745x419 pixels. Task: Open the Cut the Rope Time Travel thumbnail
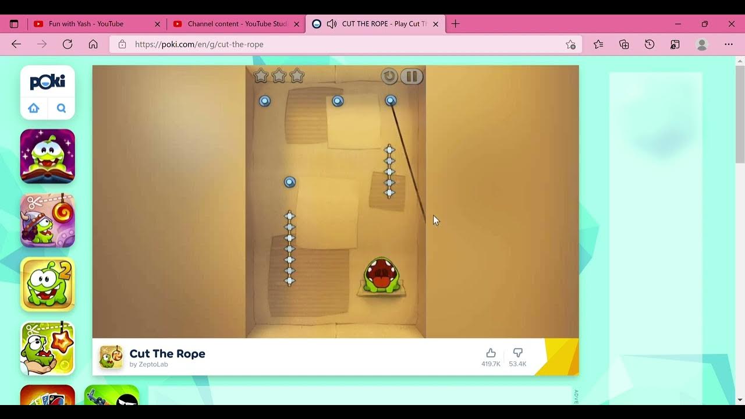[x=48, y=220]
